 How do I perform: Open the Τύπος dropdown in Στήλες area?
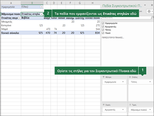(150, 82)
